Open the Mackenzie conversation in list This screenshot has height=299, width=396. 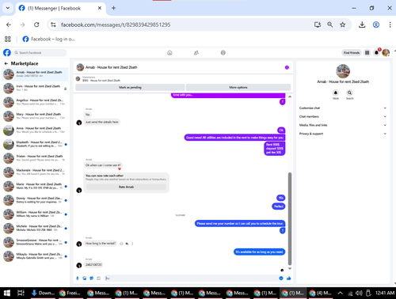[x=35, y=172]
